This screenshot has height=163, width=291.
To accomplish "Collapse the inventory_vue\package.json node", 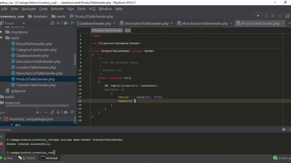I will 1,119.
